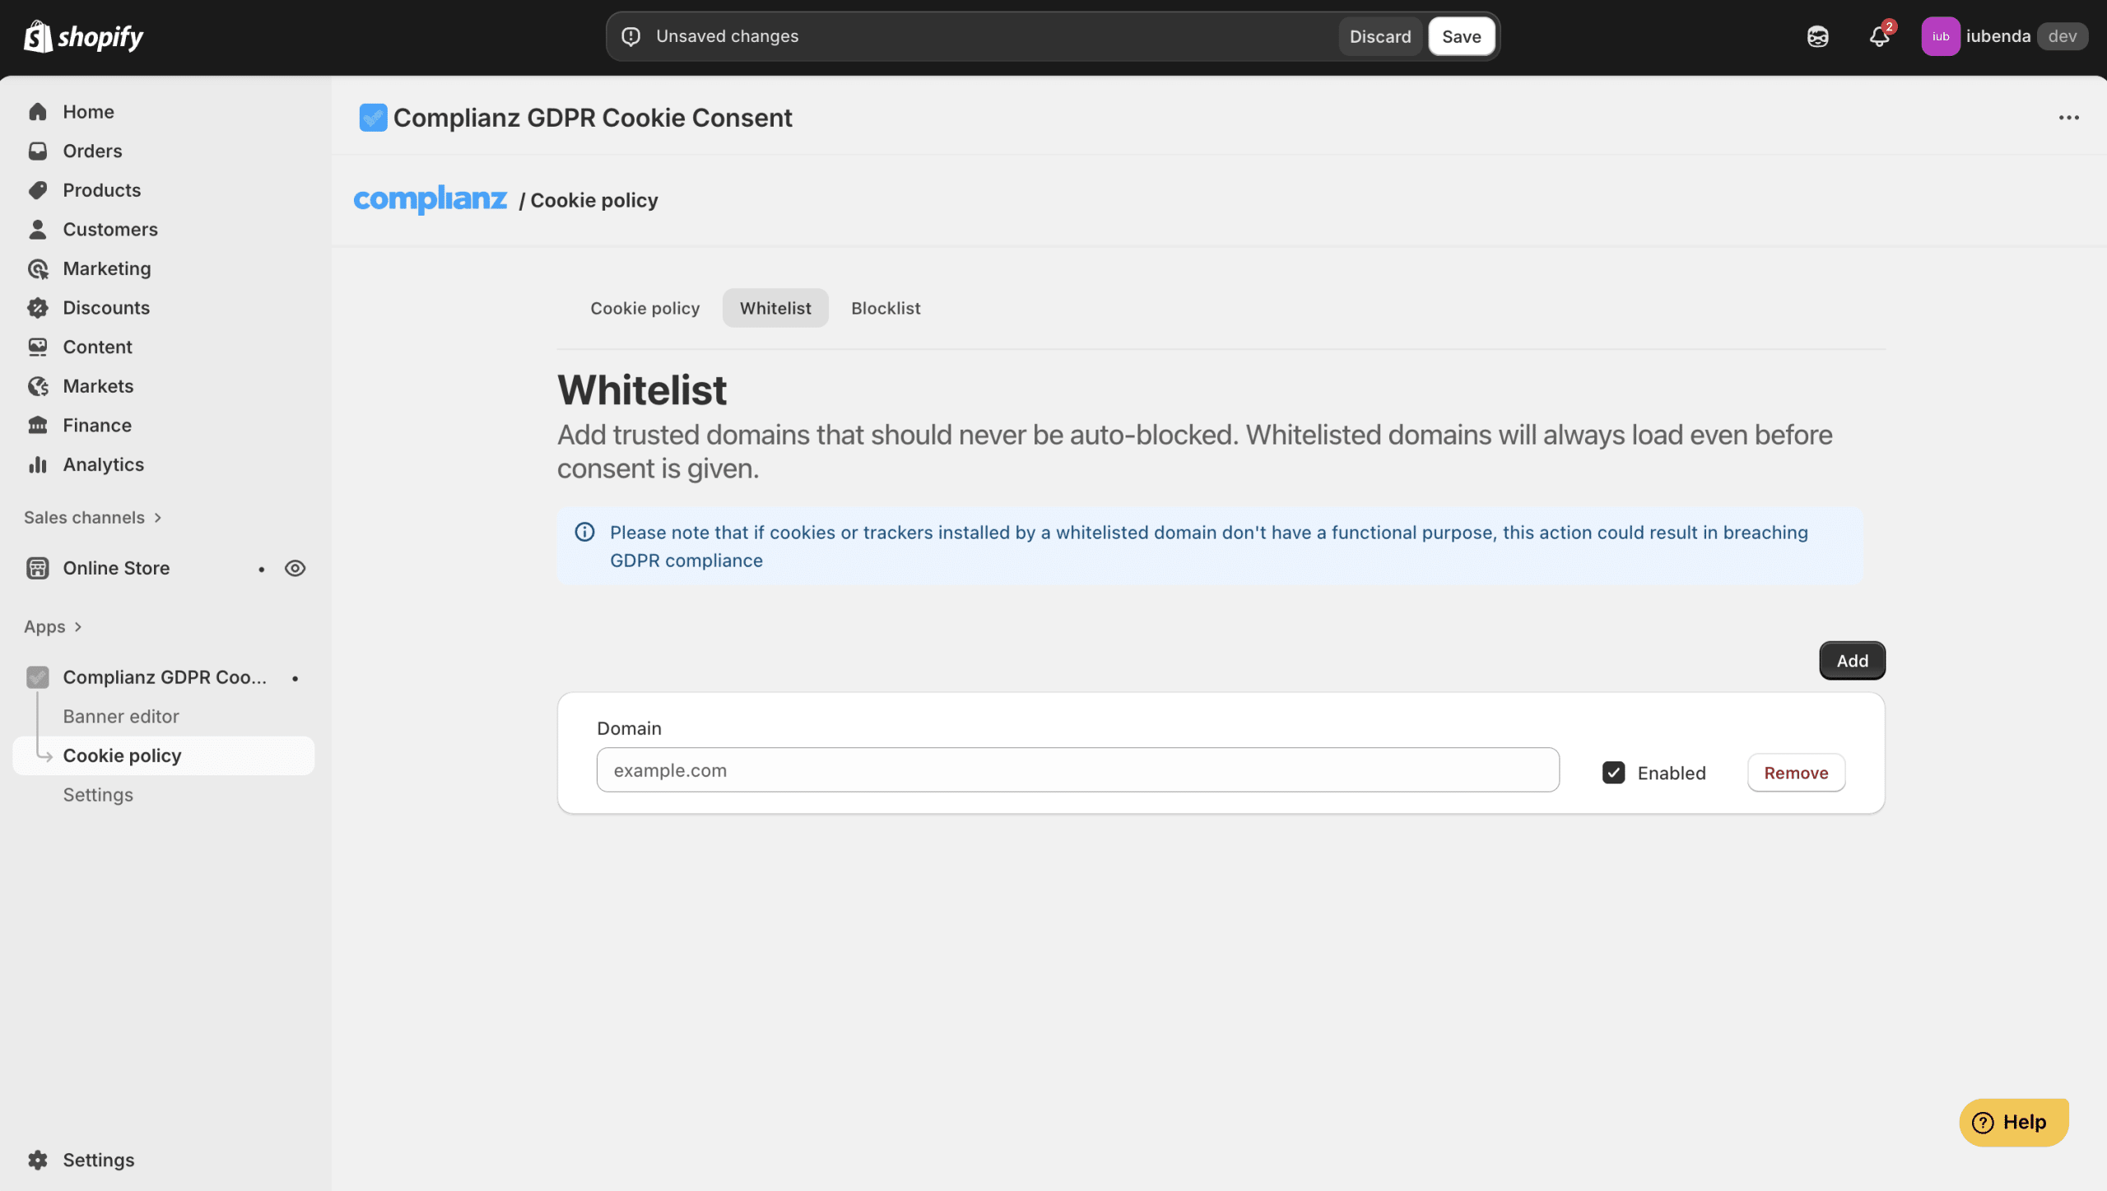Open the Products section
The width and height of the screenshot is (2107, 1191).
[x=101, y=190]
